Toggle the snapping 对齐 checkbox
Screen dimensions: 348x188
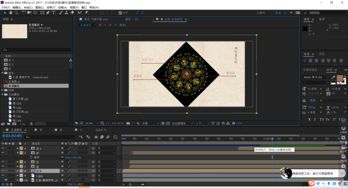120,13
